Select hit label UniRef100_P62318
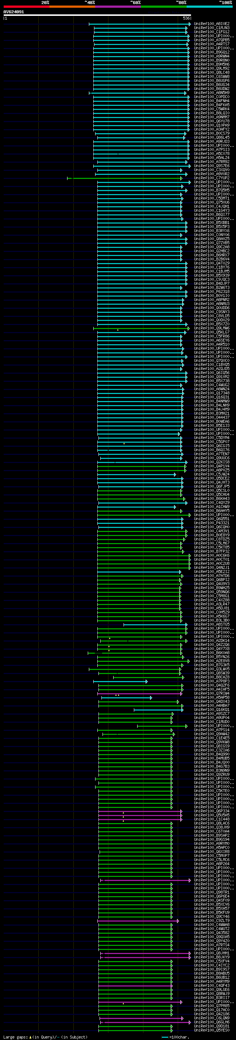This screenshot has height=1040, width=236. (x=212, y=291)
